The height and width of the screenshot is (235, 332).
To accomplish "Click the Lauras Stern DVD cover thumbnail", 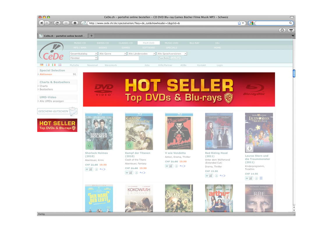I will [x=259, y=133].
